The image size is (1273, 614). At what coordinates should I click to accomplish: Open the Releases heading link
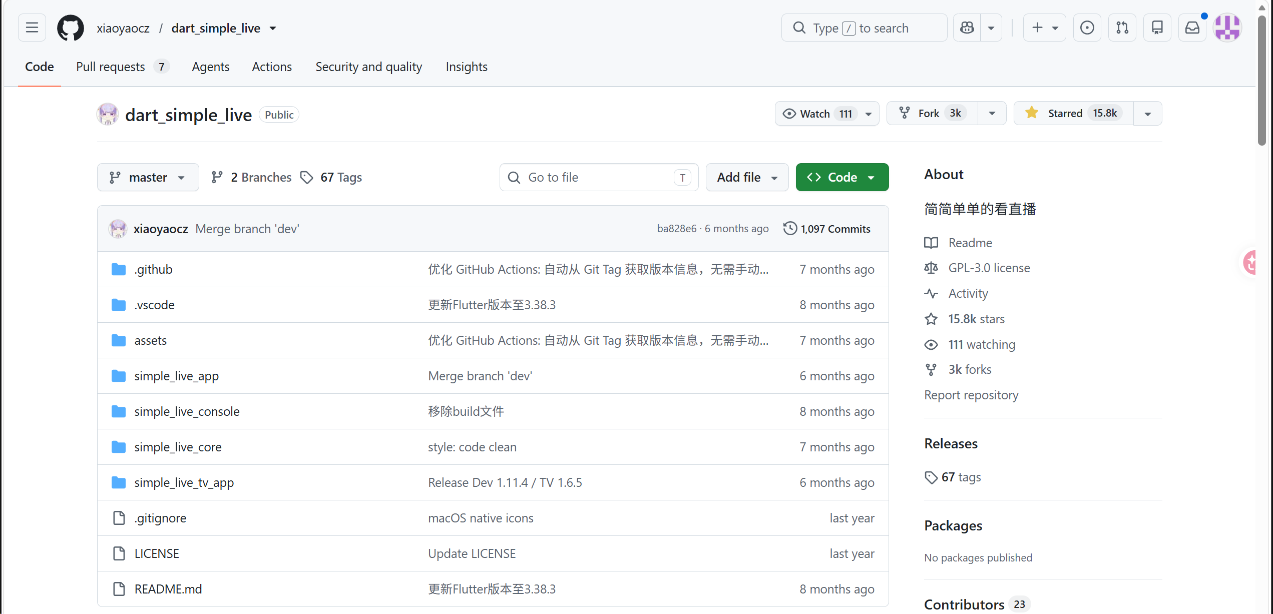(x=951, y=444)
